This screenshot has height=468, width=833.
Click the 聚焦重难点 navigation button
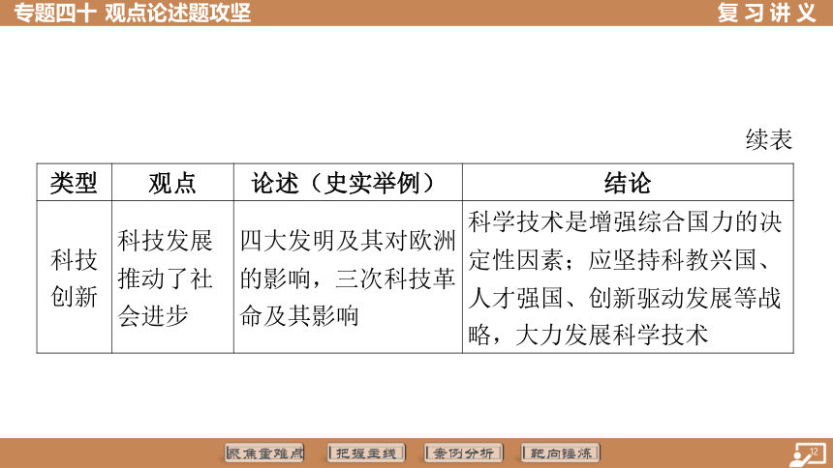(x=264, y=453)
